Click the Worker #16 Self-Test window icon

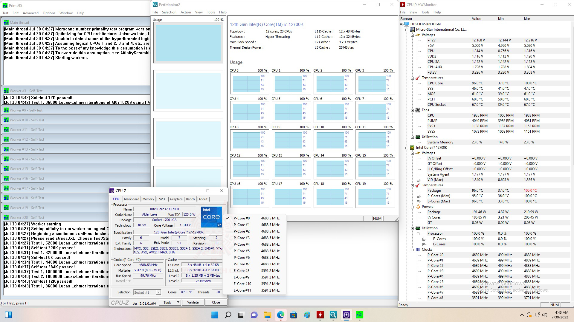pyautogui.click(x=6, y=179)
